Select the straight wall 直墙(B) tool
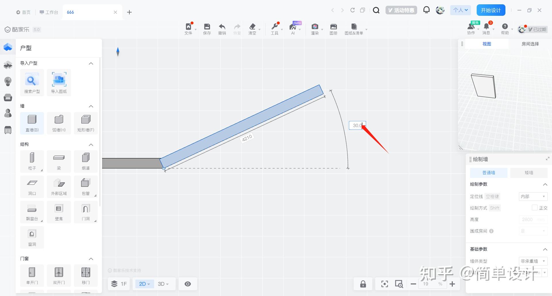 pos(32,123)
